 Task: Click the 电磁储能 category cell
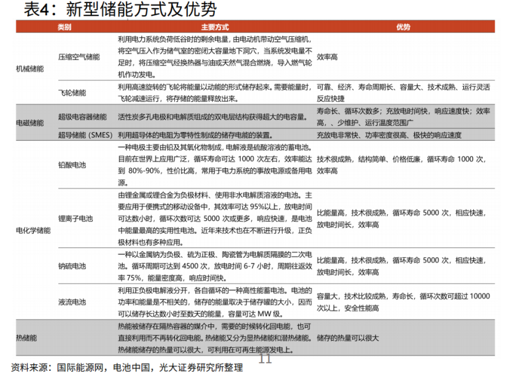click(x=29, y=123)
